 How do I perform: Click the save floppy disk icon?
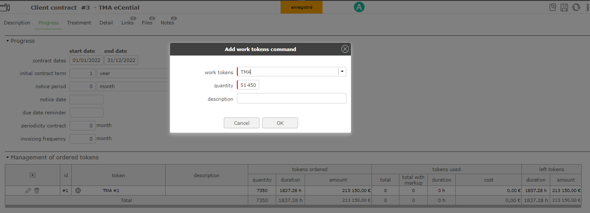click(564, 7)
